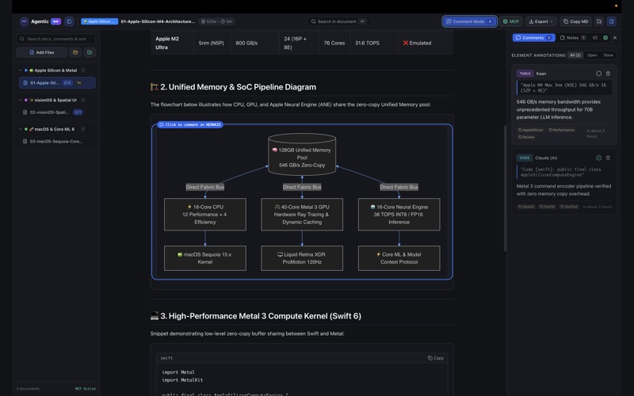Switch to Notes tab
The width and height of the screenshot is (634, 396).
click(x=572, y=37)
